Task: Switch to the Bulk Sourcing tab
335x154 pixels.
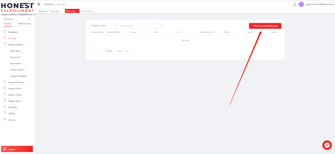Action: [25, 24]
